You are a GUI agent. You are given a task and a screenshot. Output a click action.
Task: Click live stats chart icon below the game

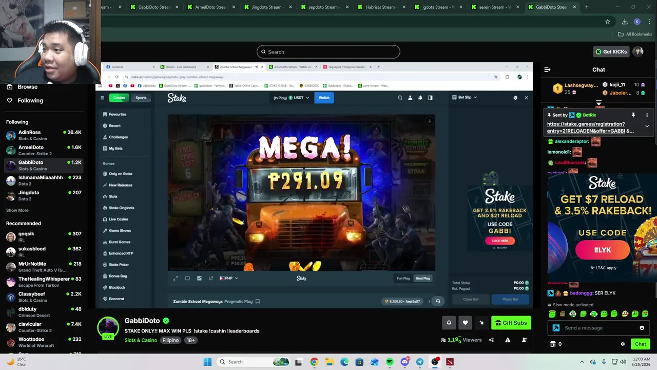(199, 278)
